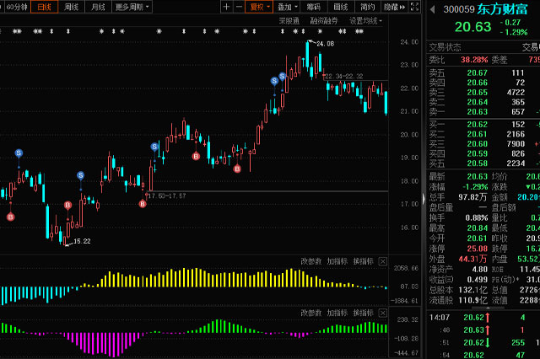The image size is (540, 359).
Task: Toggle the 筹码 chip distribution view
Action: coord(313,7)
